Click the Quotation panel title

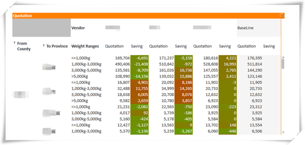(x=23, y=16)
